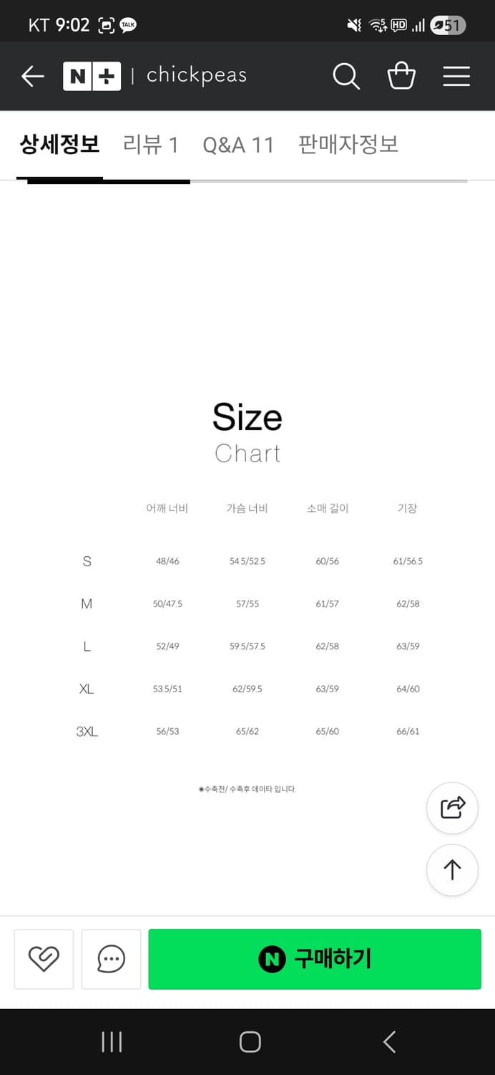
Task: Open the hamburger menu
Action: (x=456, y=76)
